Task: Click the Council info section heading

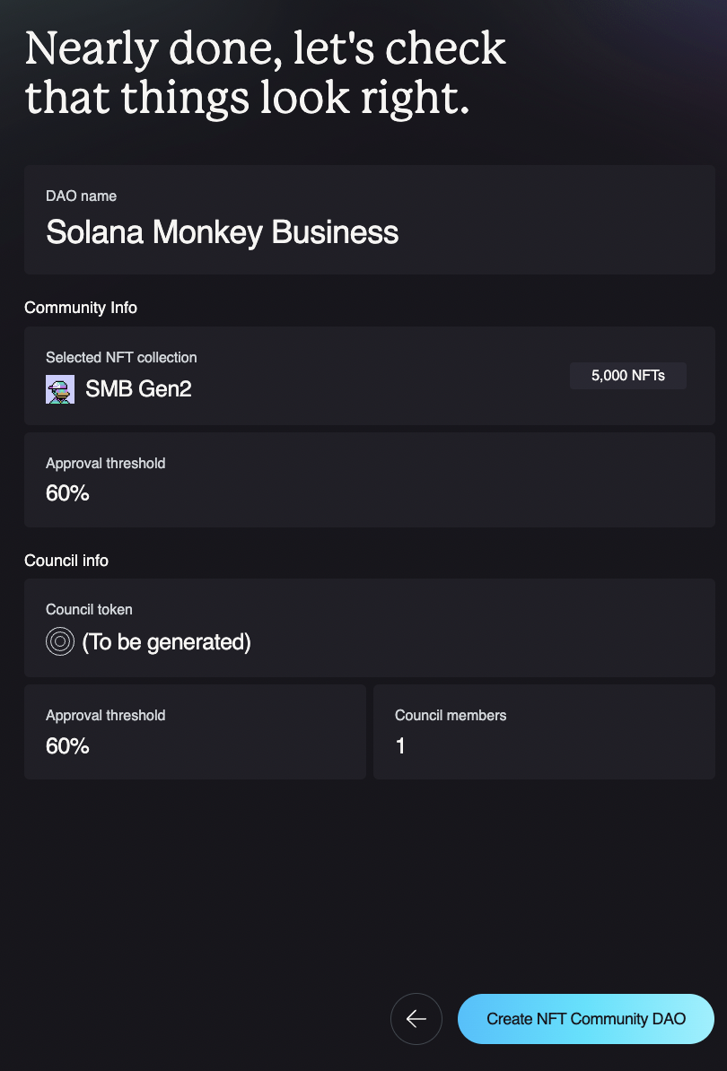Action: point(66,561)
